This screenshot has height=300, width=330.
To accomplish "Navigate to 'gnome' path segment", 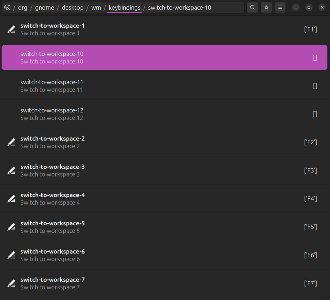I will pos(44,7).
